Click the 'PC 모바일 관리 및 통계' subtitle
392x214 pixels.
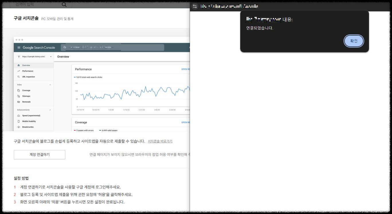pyautogui.click(x=57, y=19)
